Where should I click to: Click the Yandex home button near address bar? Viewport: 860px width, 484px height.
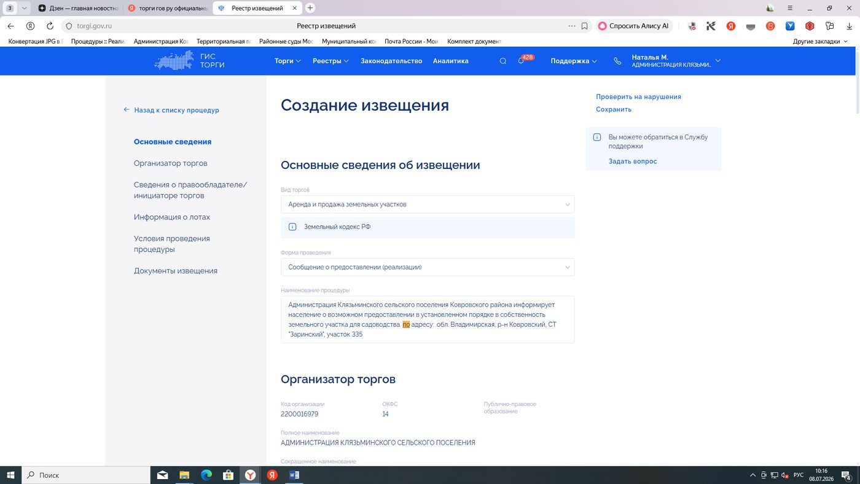pyautogui.click(x=30, y=26)
